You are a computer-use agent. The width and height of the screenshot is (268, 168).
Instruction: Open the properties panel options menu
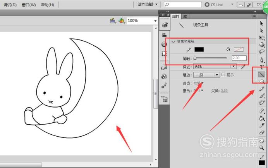[254, 16]
